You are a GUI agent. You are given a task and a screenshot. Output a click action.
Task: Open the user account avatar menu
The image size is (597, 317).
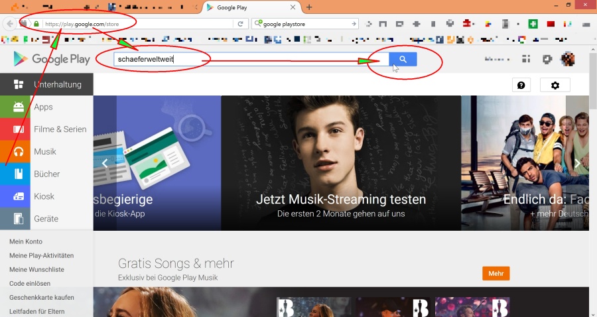coord(568,59)
